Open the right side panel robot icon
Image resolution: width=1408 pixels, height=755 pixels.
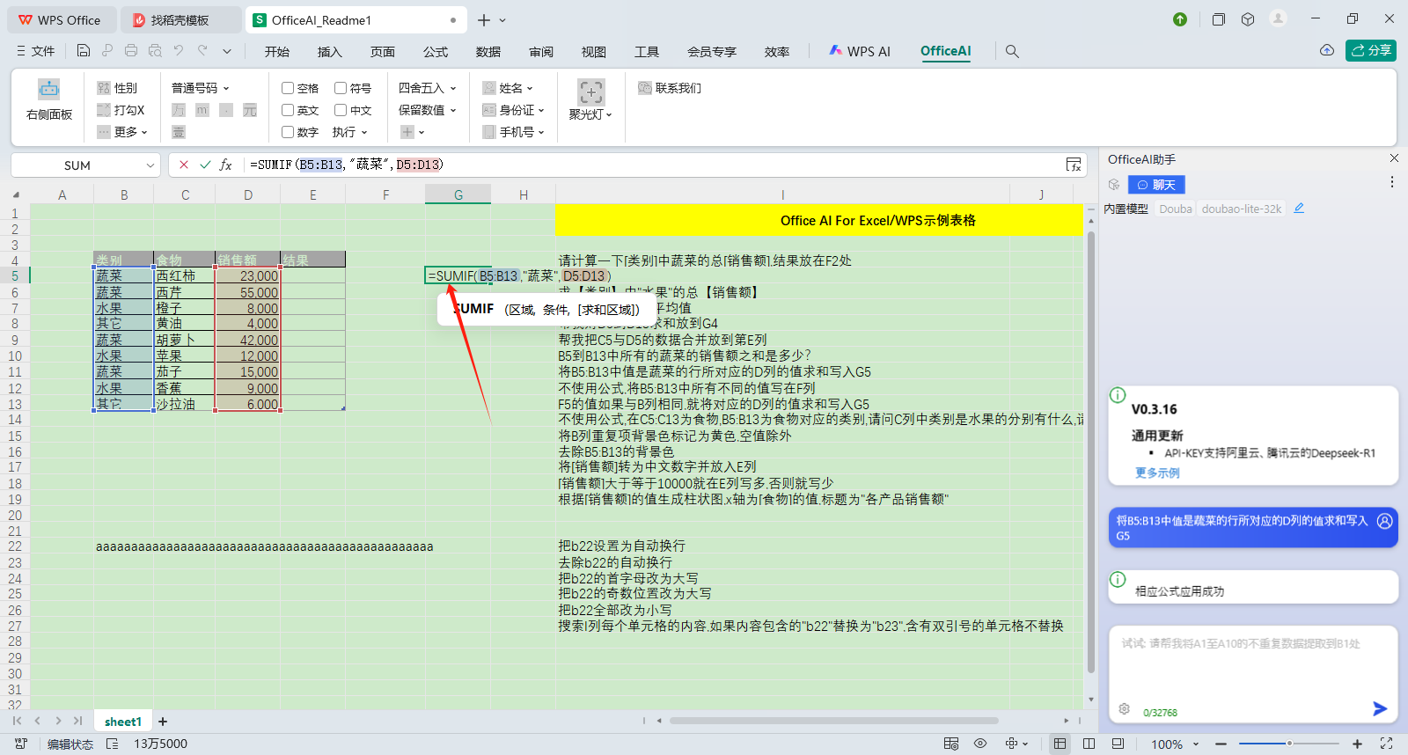(49, 89)
